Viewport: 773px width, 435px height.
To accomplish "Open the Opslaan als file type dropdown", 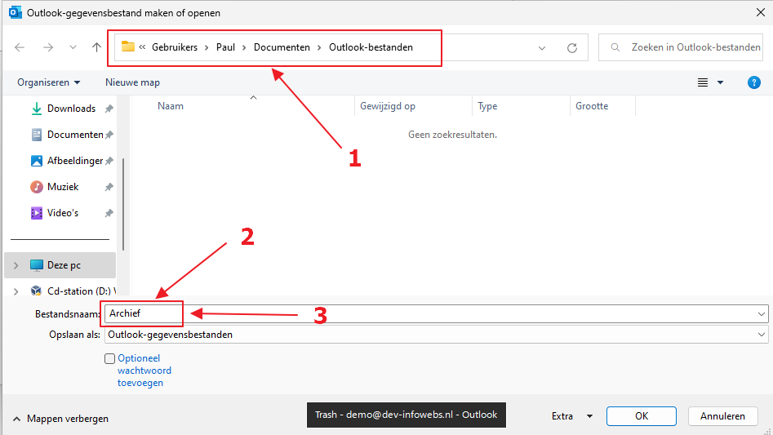I will (x=436, y=335).
